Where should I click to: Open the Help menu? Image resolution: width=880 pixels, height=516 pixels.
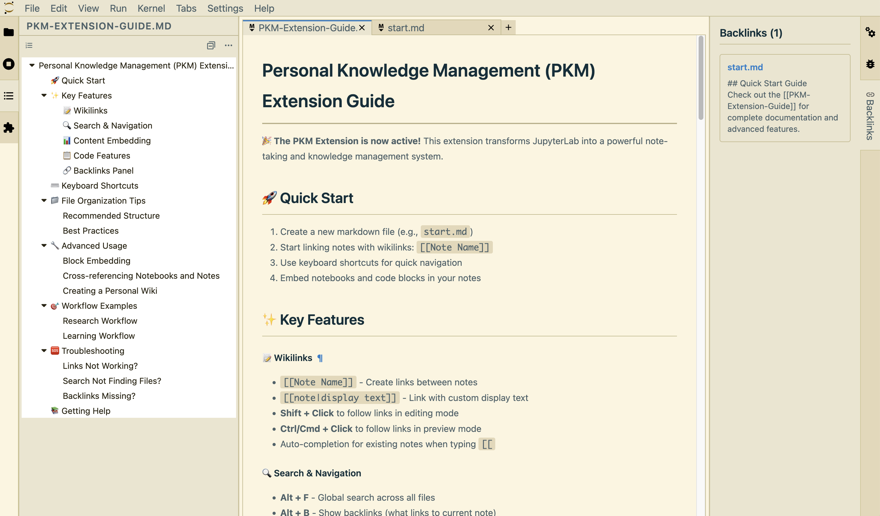[x=264, y=8]
